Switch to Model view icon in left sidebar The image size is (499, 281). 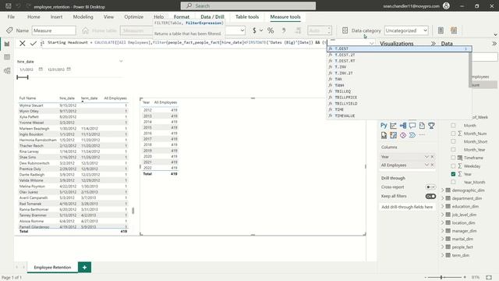(7, 71)
